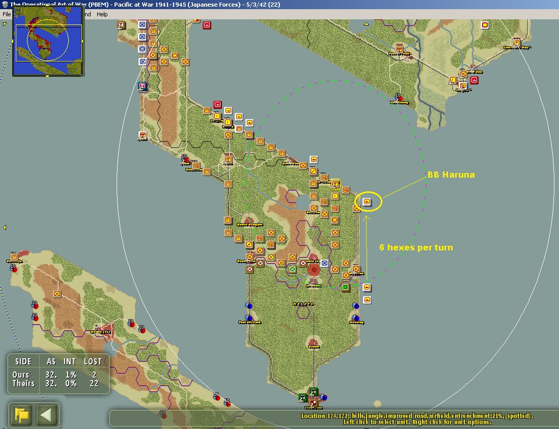Viewport: 559px width, 429px height.
Task: Select the red naval unit above the three white ships
Action: coord(217,105)
